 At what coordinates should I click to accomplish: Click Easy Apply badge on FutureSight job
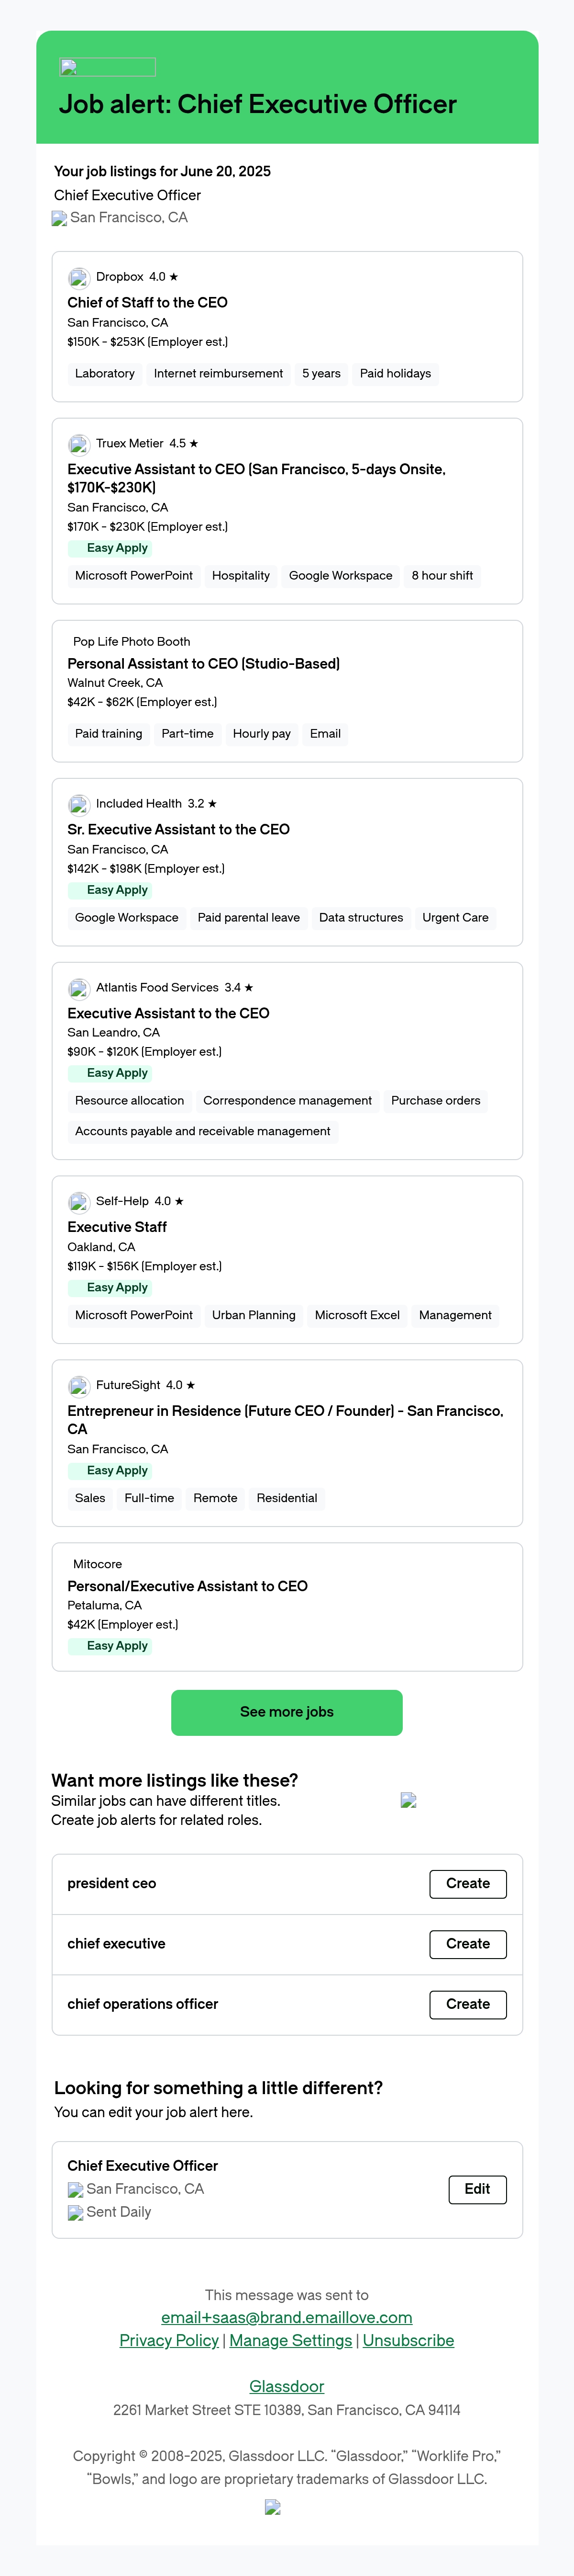click(110, 1471)
